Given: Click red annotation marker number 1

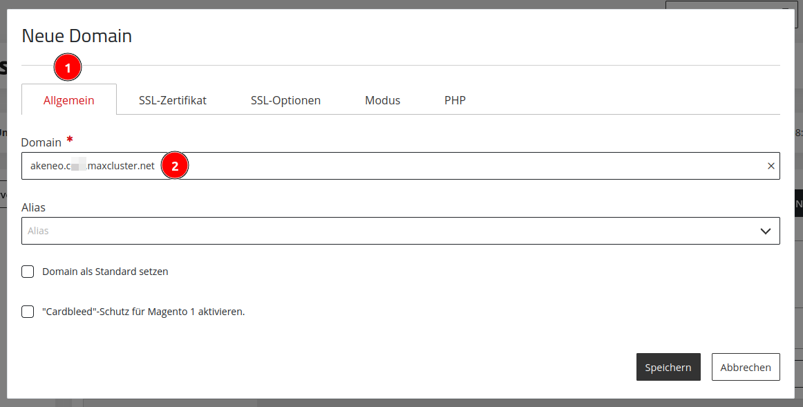Looking at the screenshot, I should [68, 67].
